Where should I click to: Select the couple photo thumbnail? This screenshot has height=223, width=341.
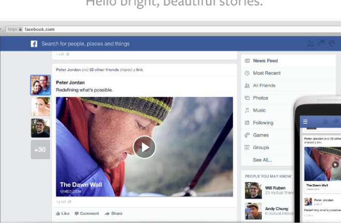(40, 85)
